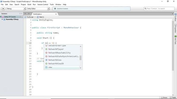Viewport: 177px width, 99px height.
Task: Open the View menu
Action: pos(11,4)
